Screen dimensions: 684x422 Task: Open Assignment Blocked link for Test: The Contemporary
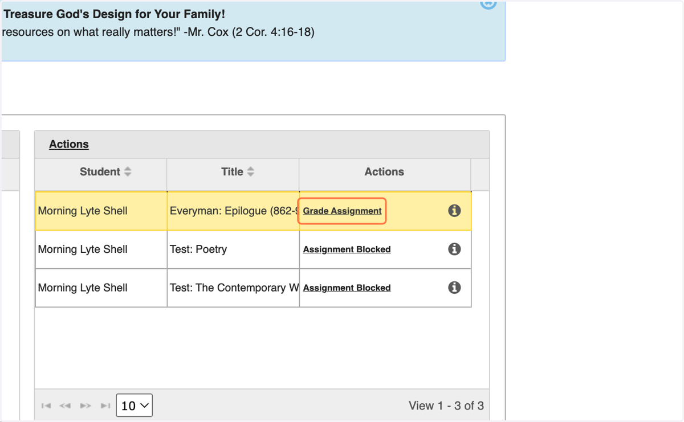347,288
